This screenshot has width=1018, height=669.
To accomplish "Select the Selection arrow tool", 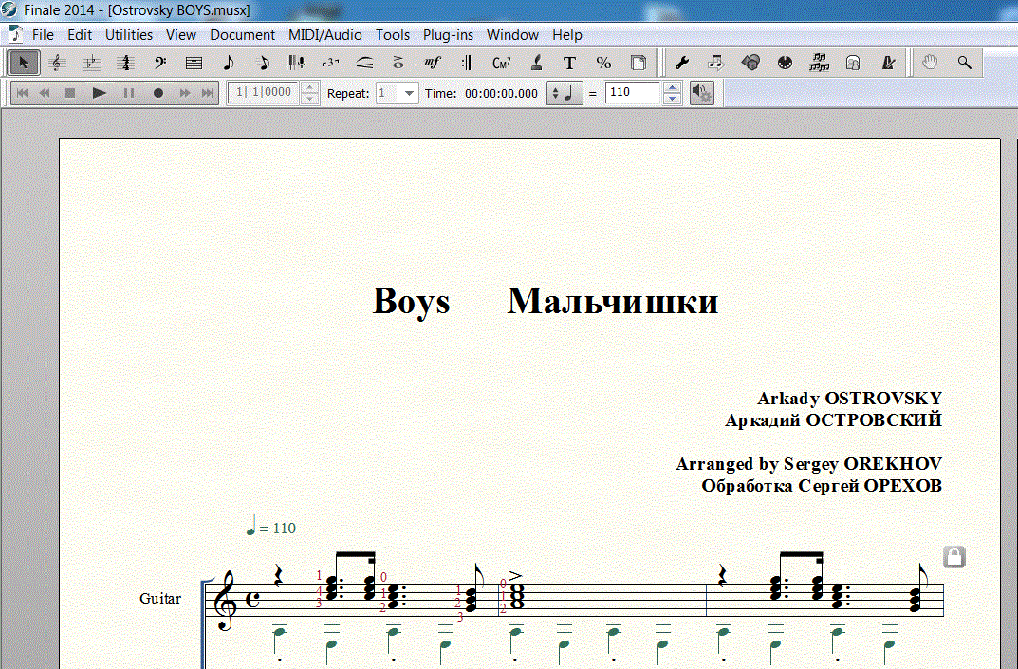I will 24,63.
